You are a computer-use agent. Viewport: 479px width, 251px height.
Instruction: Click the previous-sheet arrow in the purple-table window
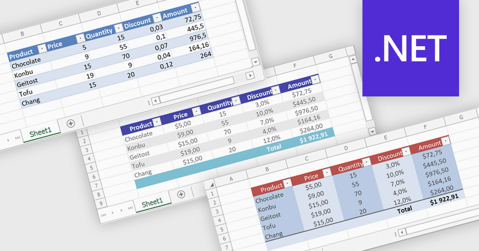(x=113, y=212)
